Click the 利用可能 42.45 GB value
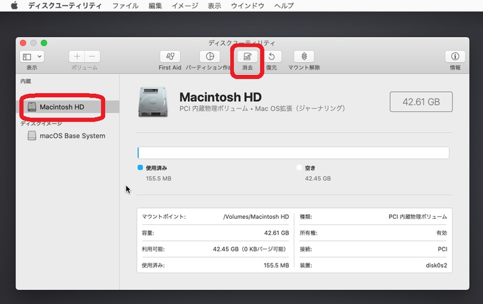This screenshot has width=483, height=304. [x=250, y=249]
